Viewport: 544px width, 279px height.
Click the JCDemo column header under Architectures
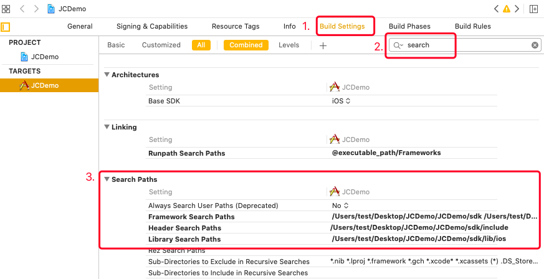click(x=350, y=87)
